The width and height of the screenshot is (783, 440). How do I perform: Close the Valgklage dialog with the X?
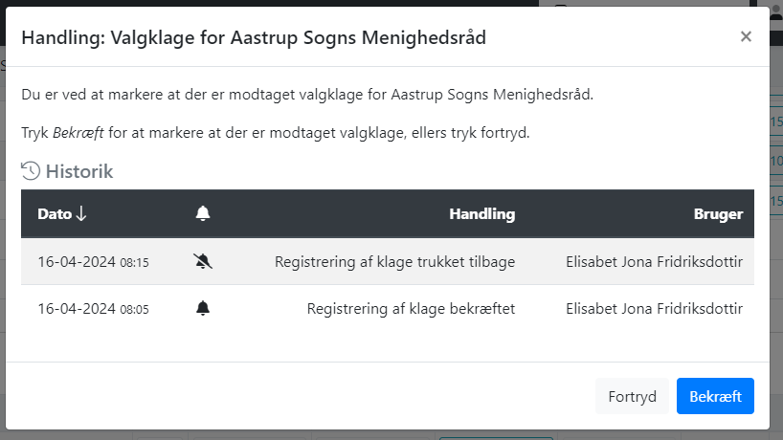(746, 36)
